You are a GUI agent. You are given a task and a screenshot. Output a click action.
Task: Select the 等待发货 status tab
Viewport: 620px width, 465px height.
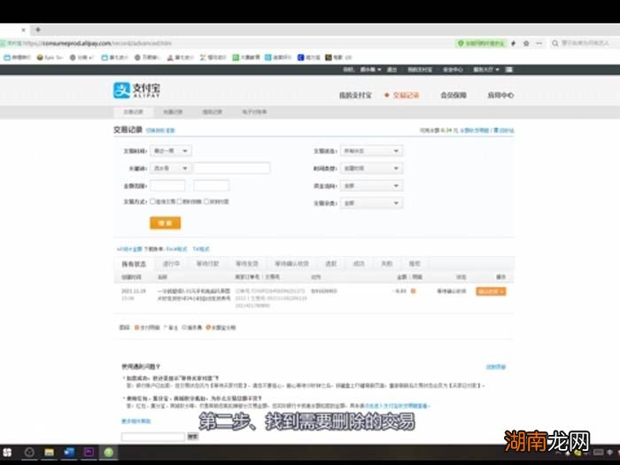pos(247,264)
